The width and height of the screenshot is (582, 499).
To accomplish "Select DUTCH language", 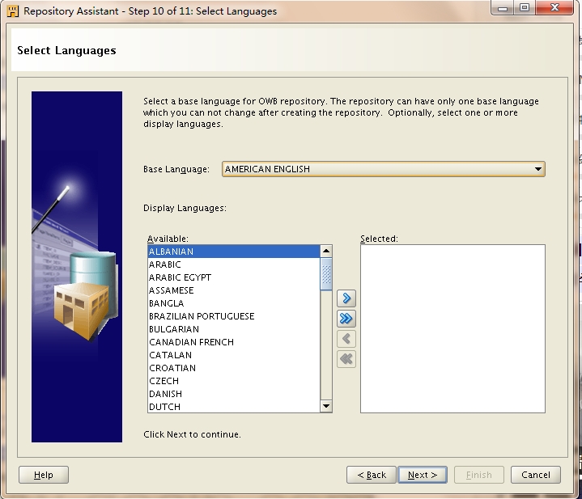I will pyautogui.click(x=233, y=406).
